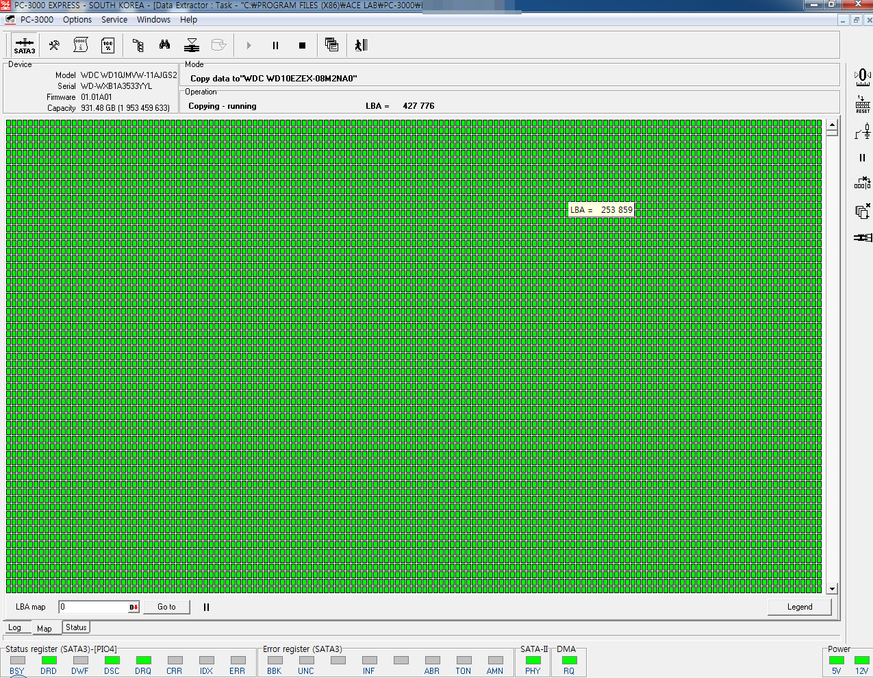
Task: Click the binoculars search icon
Action: click(x=164, y=45)
